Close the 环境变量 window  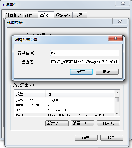(x=120, y=21)
